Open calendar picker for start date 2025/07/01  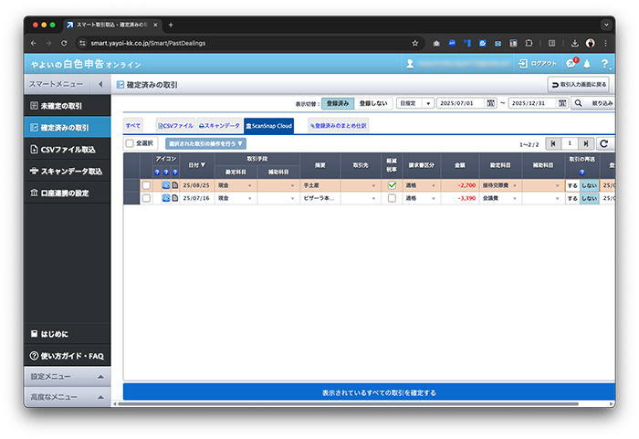click(x=491, y=103)
